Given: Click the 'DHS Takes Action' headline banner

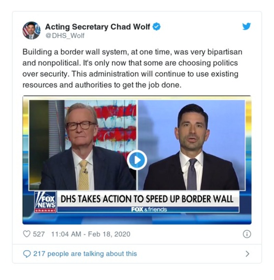Looking at the screenshot, I should [147, 199].
